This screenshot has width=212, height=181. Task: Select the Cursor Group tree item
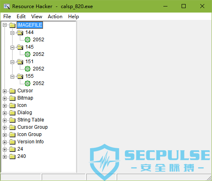click(32, 127)
